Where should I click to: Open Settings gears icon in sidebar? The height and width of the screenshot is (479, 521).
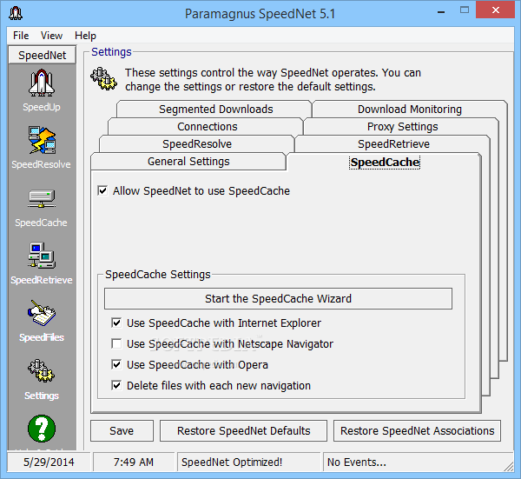pos(41,370)
